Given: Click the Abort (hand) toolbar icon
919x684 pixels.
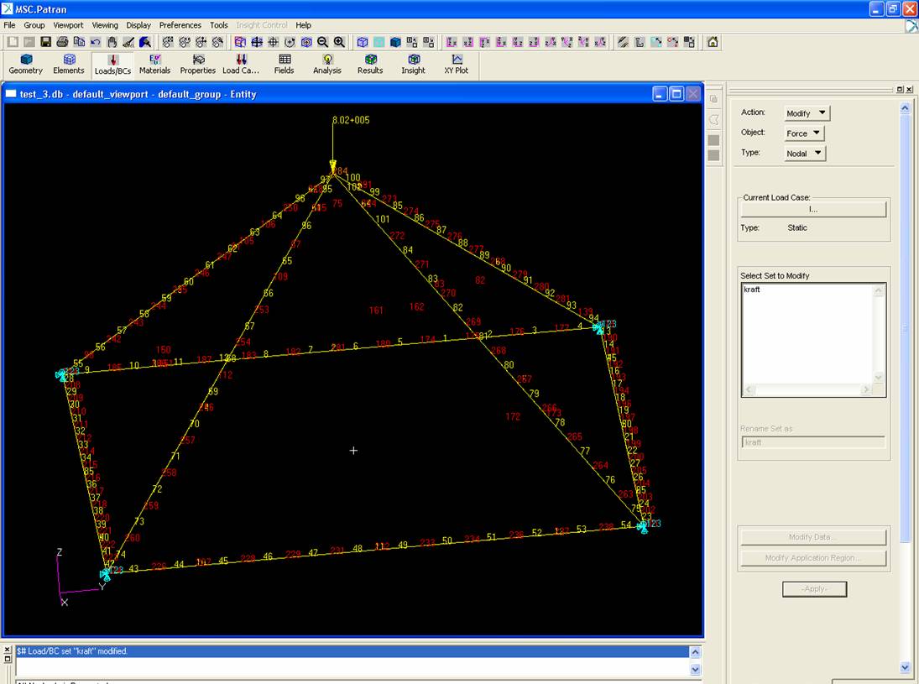Looking at the screenshot, I should pos(112,42).
